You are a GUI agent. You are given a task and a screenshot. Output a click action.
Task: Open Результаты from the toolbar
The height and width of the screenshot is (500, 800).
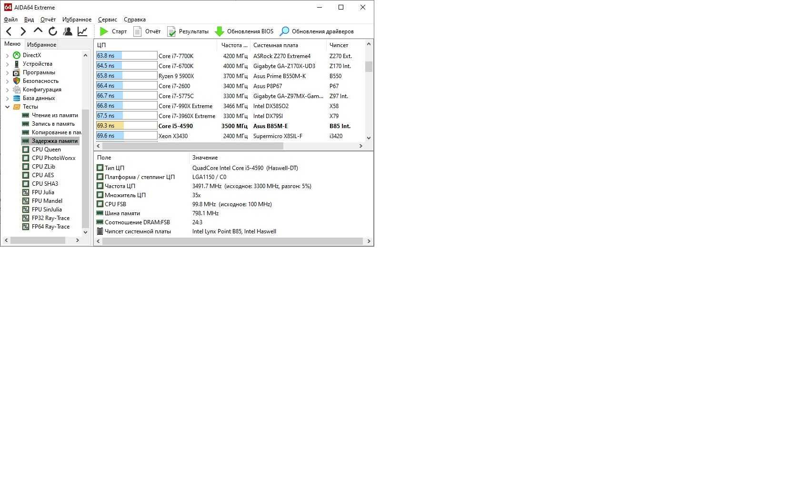coord(188,31)
